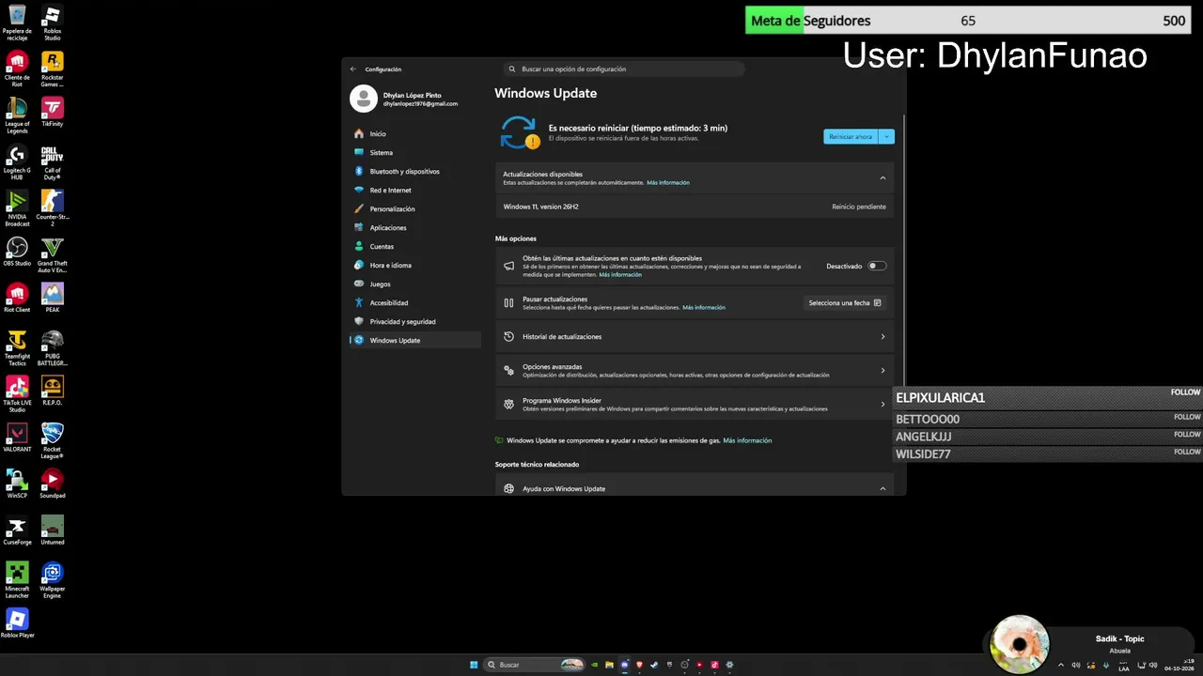Open Privacidad y seguridad section
Viewport: 1203px width, 676px height.
pyautogui.click(x=414, y=321)
